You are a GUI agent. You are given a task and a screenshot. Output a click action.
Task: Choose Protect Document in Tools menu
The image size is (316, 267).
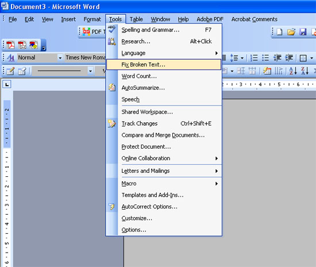[x=164, y=147]
